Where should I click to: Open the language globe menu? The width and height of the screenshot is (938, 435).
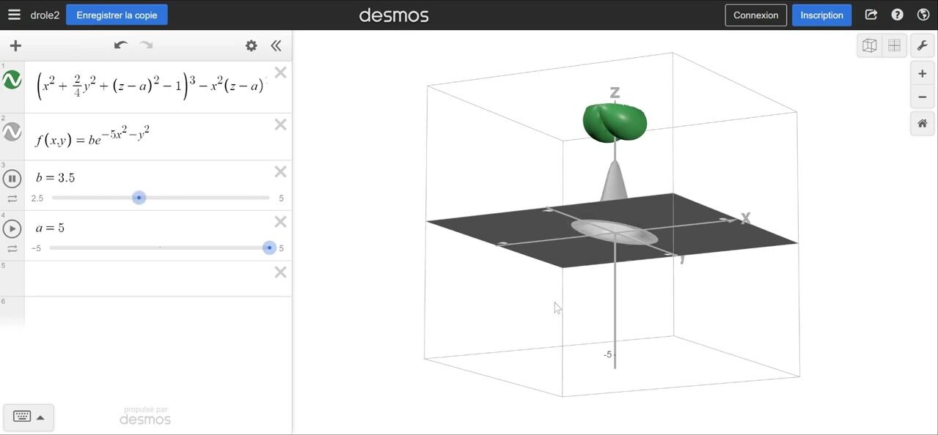click(x=923, y=15)
